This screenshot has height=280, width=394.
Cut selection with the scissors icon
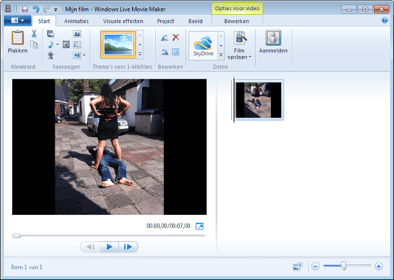point(34,33)
